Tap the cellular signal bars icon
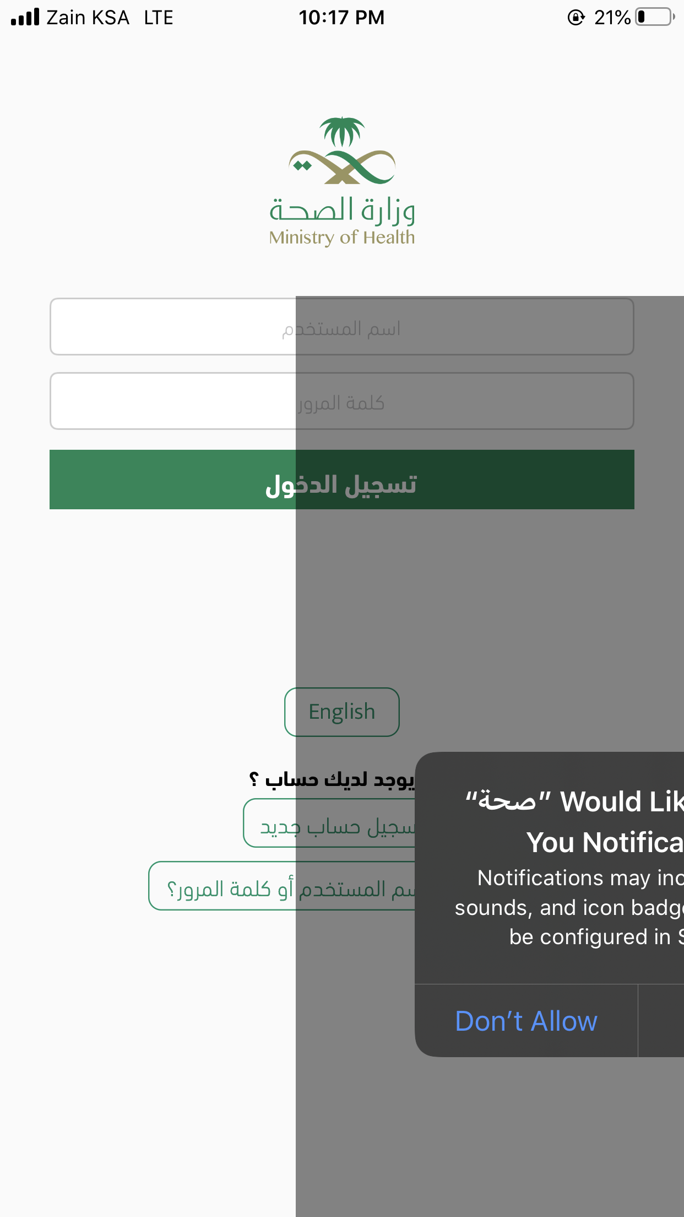 [25, 17]
